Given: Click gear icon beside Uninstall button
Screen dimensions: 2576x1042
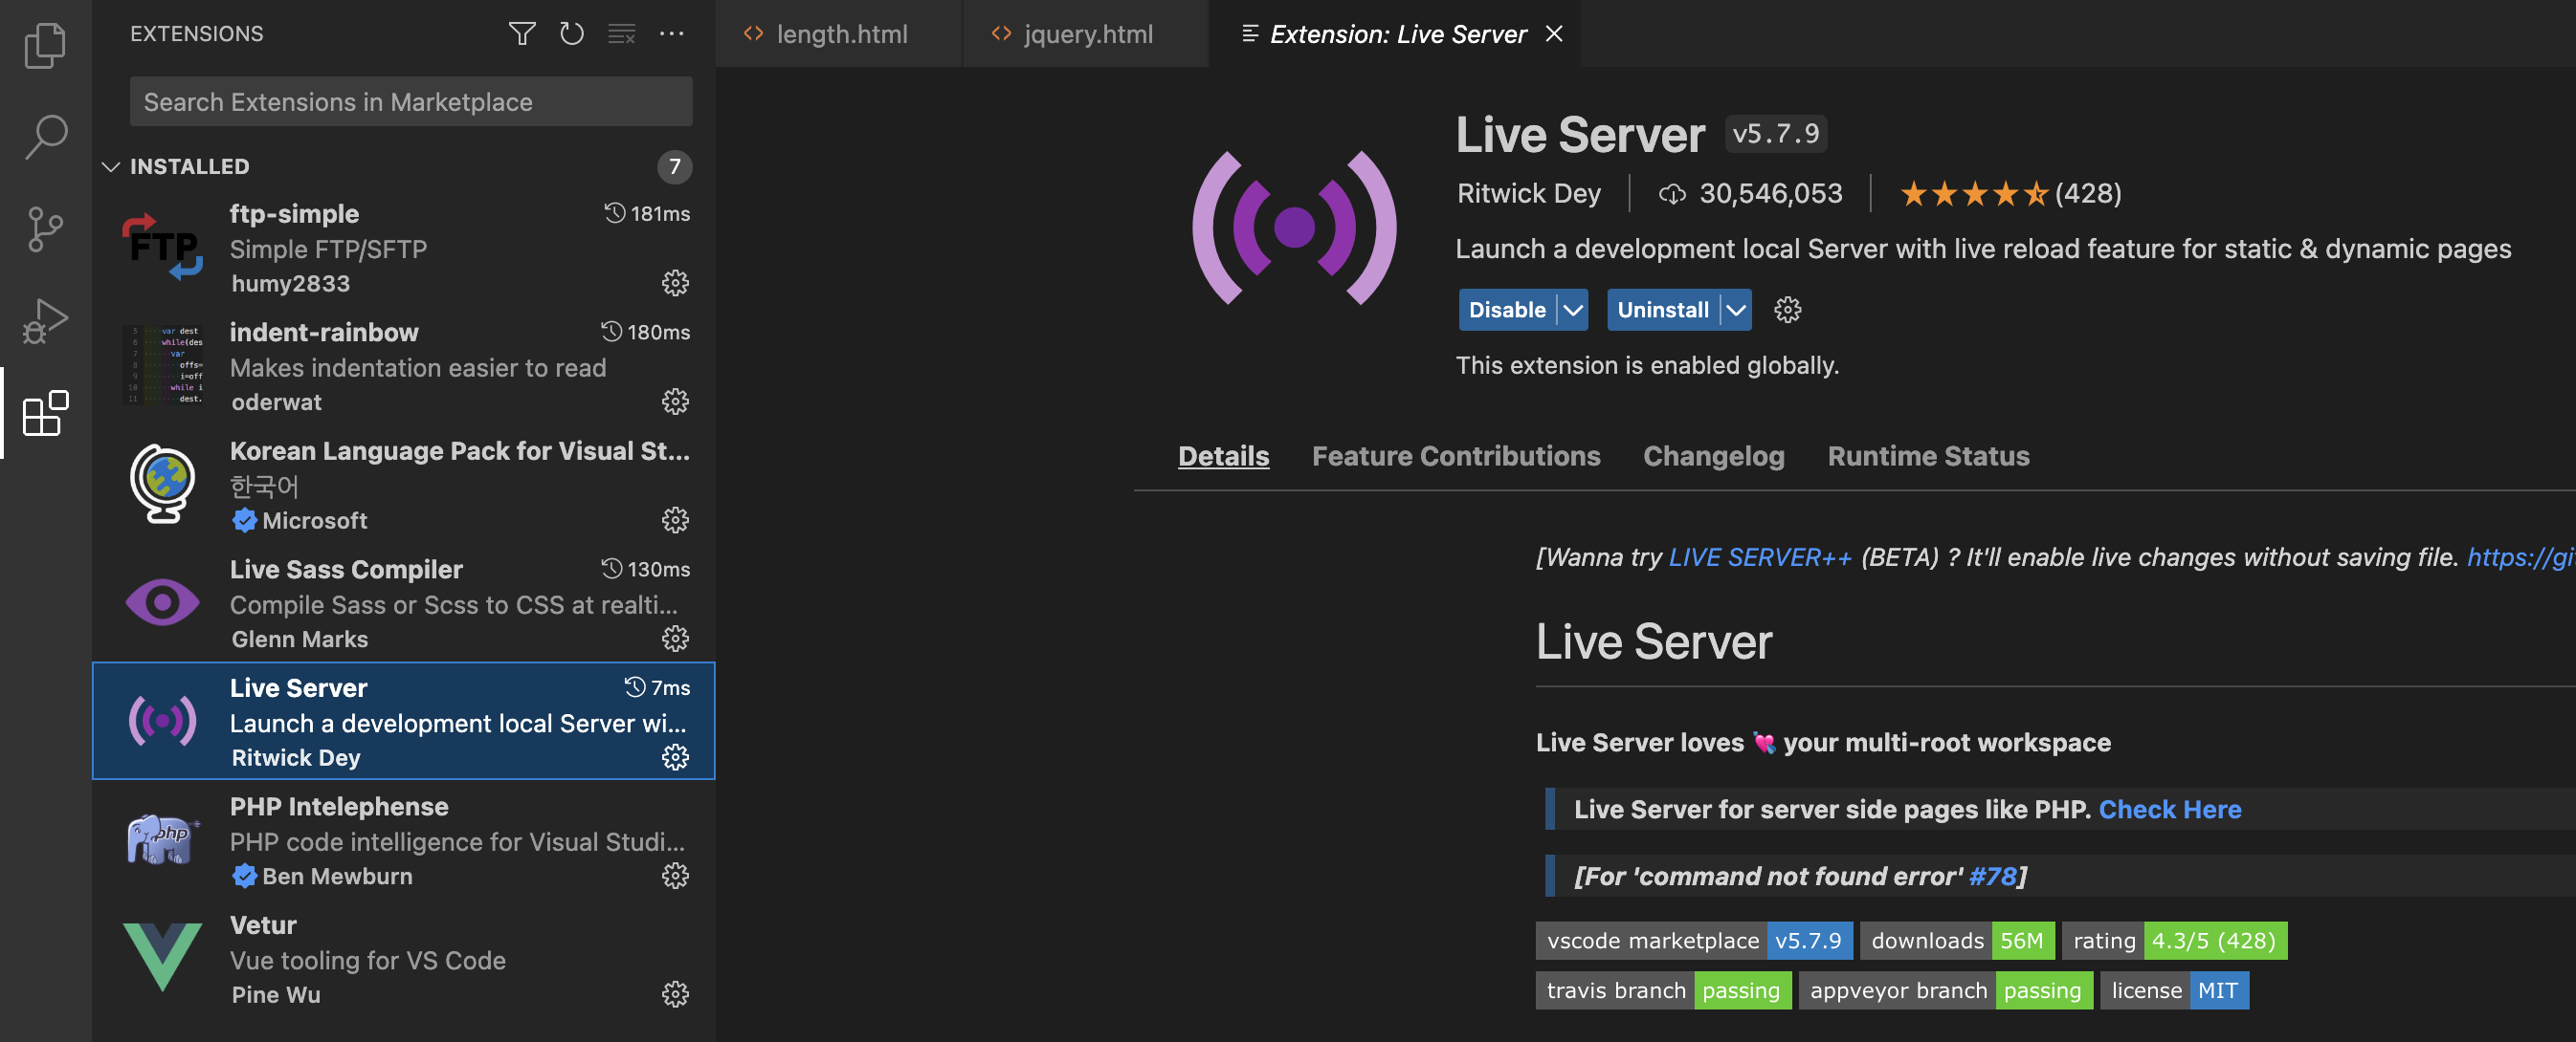Looking at the screenshot, I should point(1787,310).
